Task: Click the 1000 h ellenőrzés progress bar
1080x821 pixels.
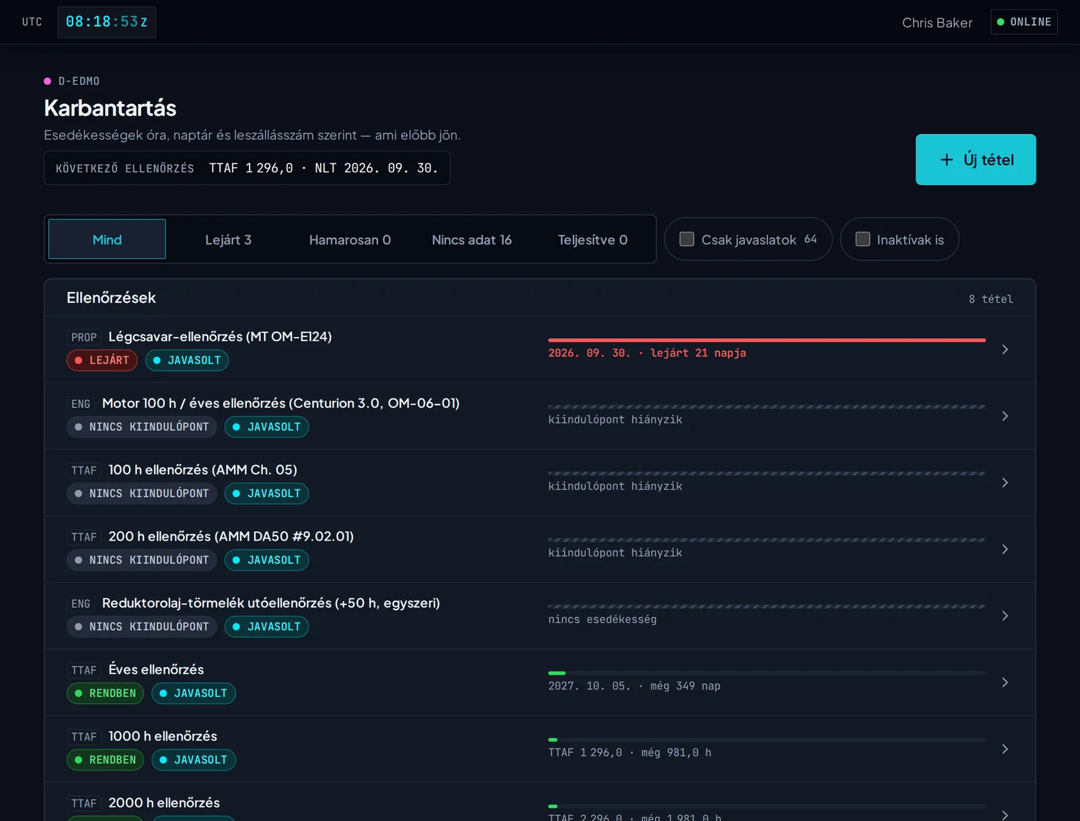Action: coord(766,740)
